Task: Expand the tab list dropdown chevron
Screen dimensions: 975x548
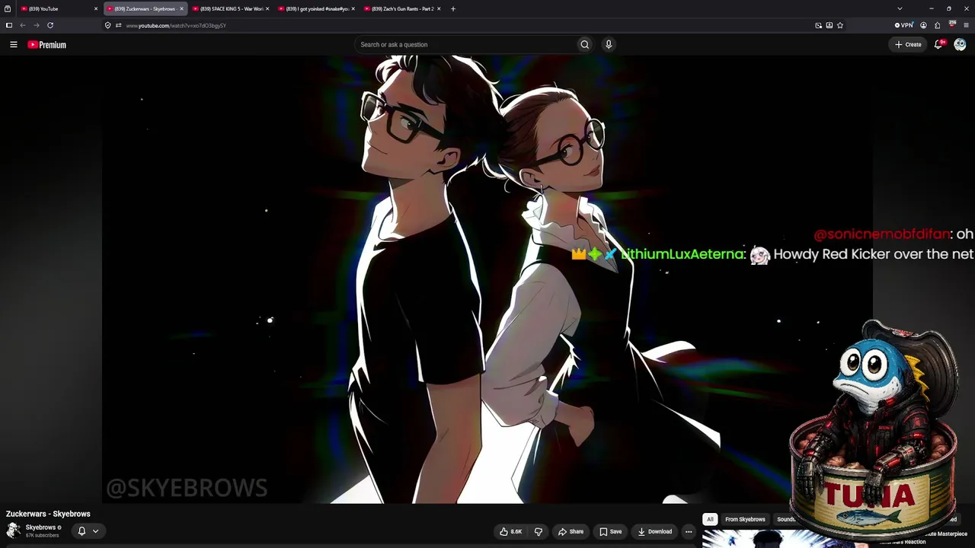Action: [x=900, y=8]
